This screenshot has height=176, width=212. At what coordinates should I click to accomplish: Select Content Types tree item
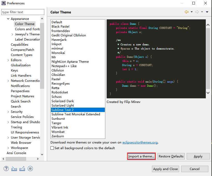[21, 55]
